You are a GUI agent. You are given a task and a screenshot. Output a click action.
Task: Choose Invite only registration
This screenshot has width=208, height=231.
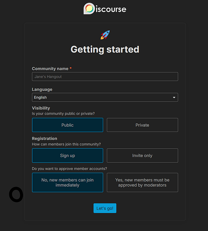point(143,155)
